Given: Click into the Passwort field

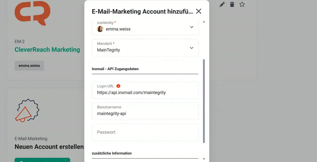Looking at the screenshot, I should [x=145, y=132].
